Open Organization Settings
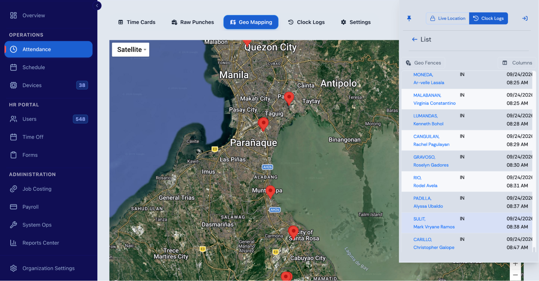Screen dimensions: 539x281 point(49,268)
